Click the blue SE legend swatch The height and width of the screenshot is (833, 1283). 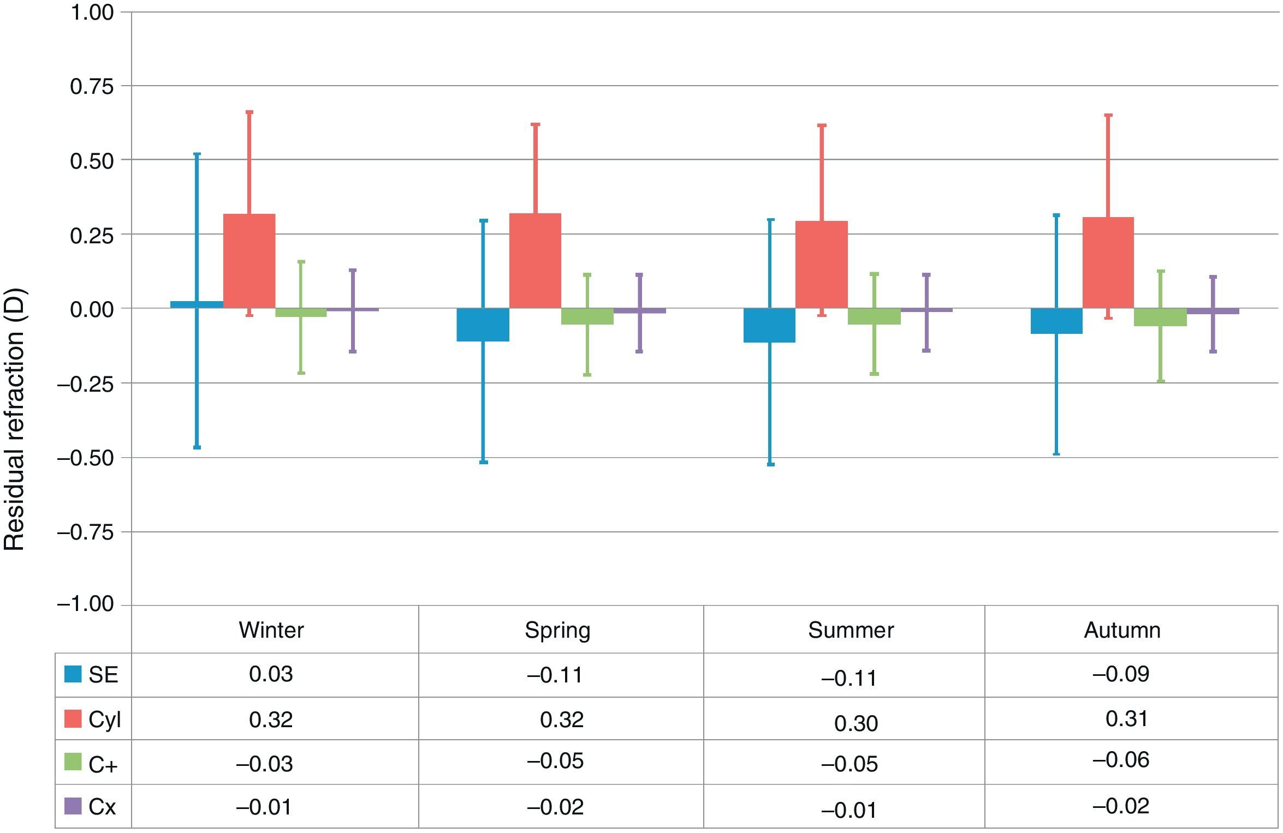click(x=73, y=674)
